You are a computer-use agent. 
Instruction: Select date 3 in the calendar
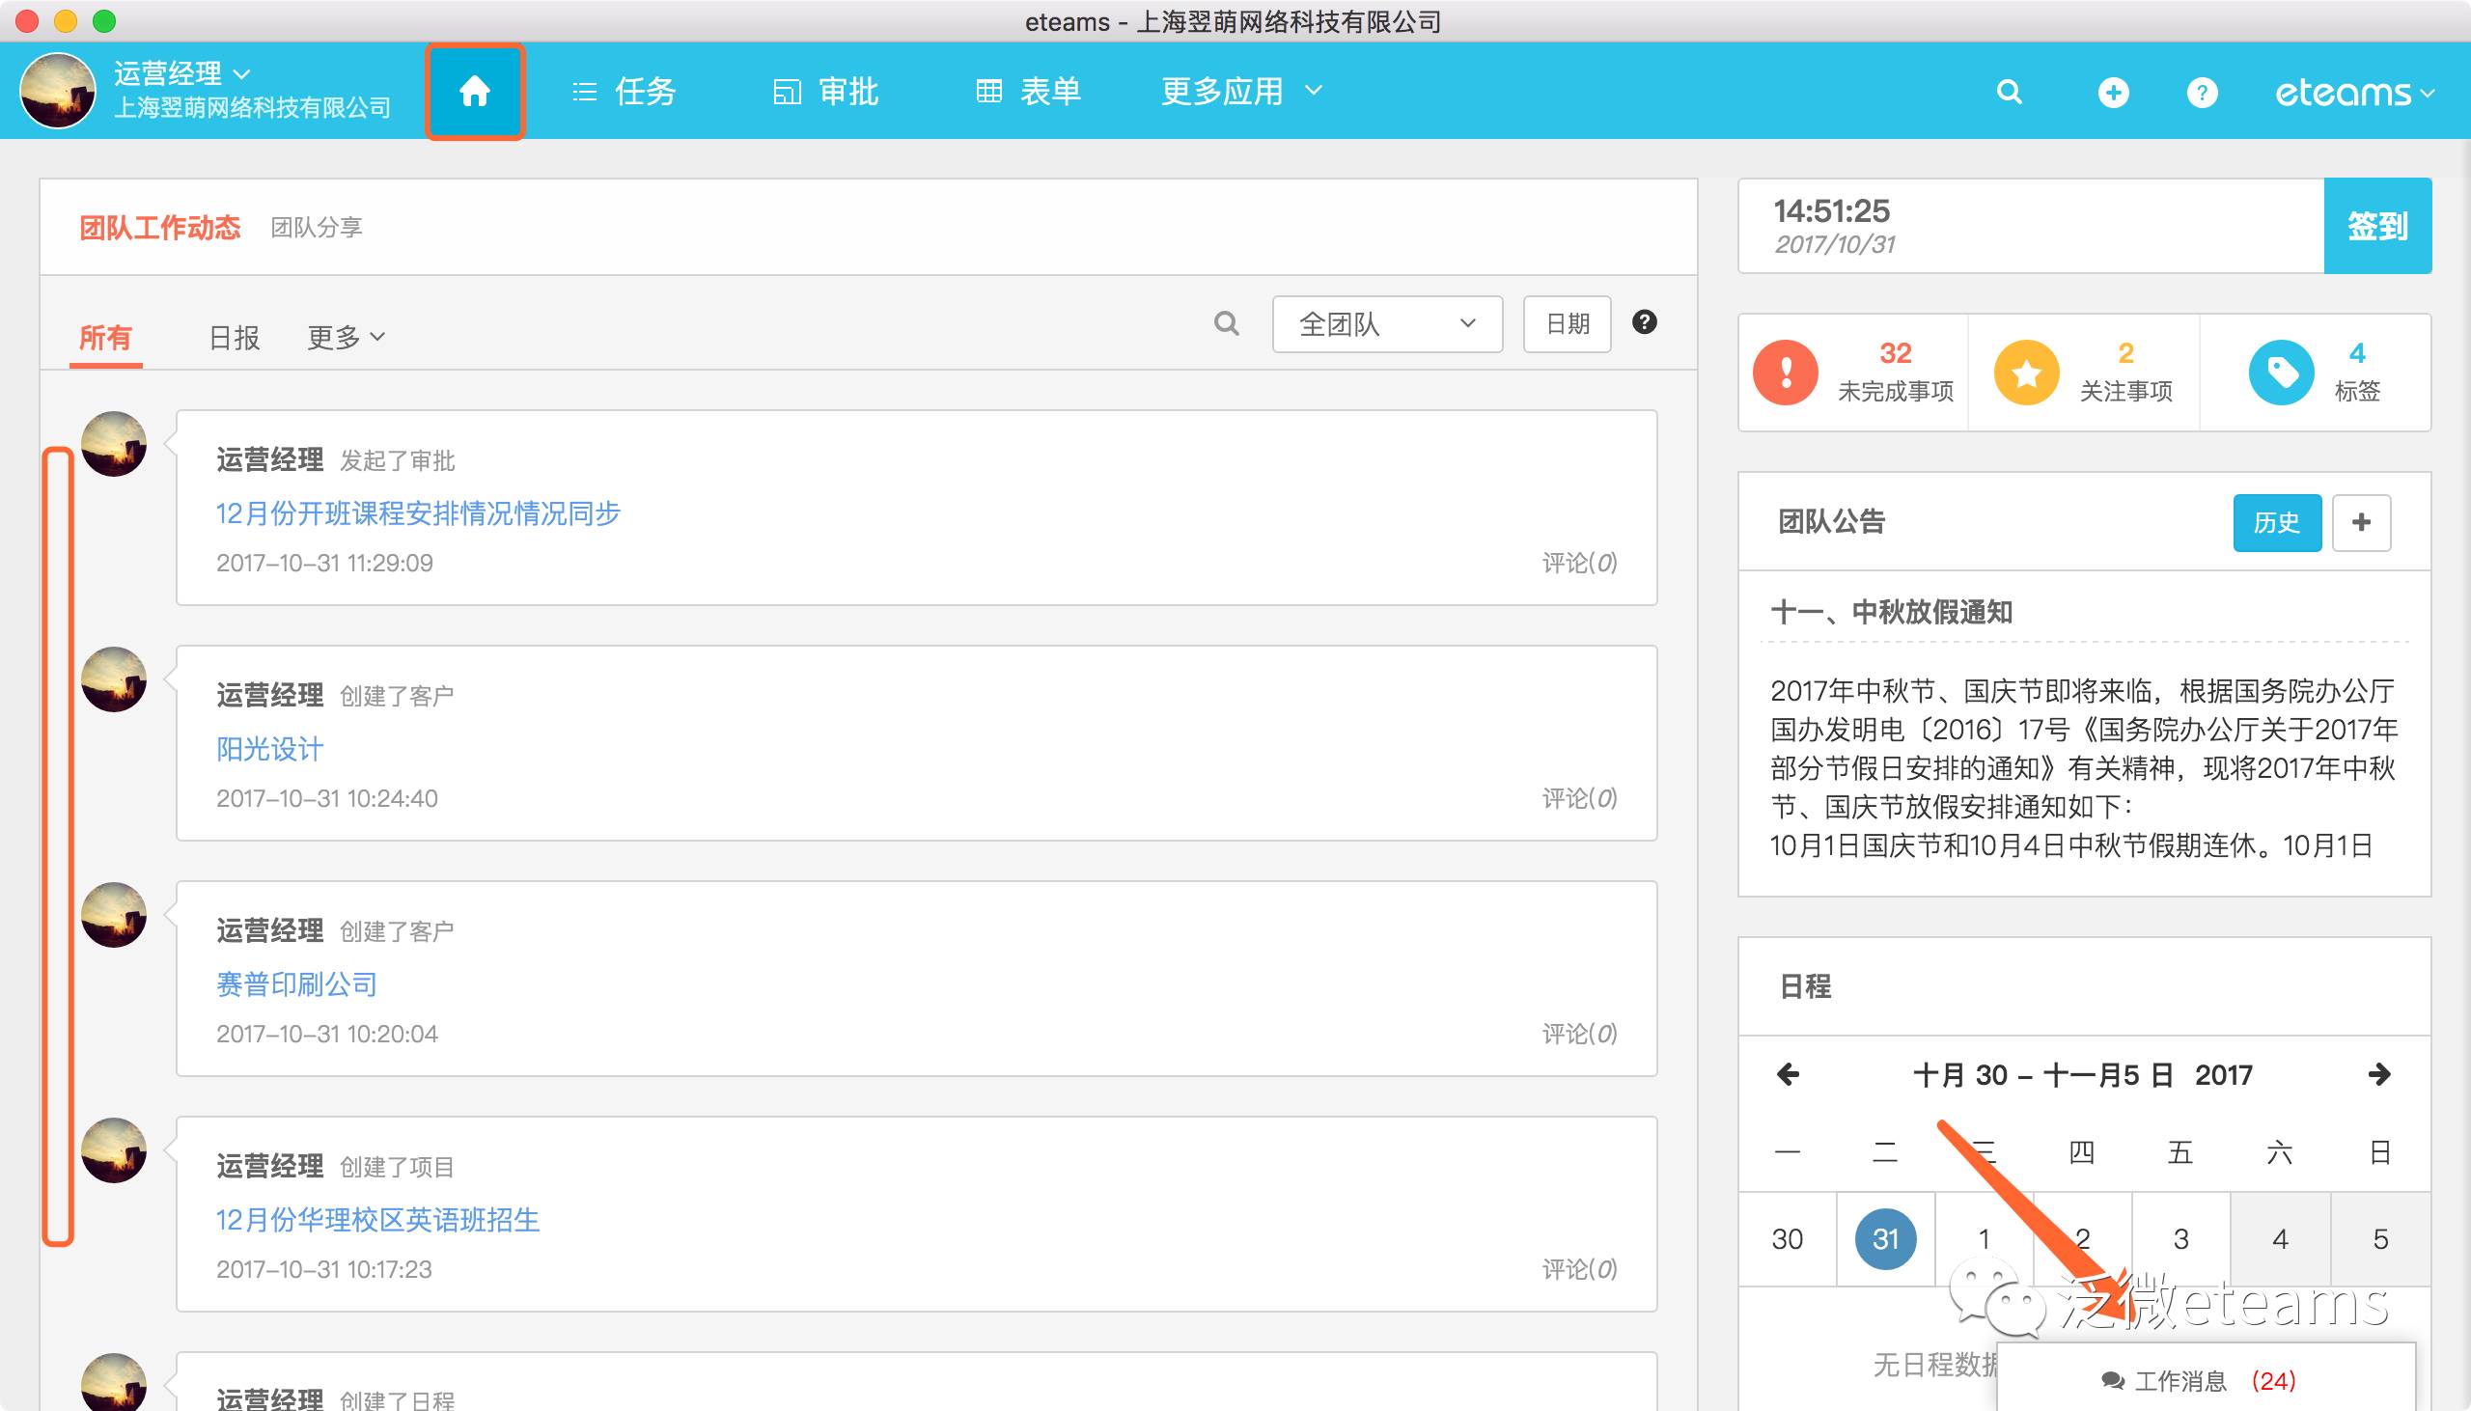[x=2180, y=1238]
